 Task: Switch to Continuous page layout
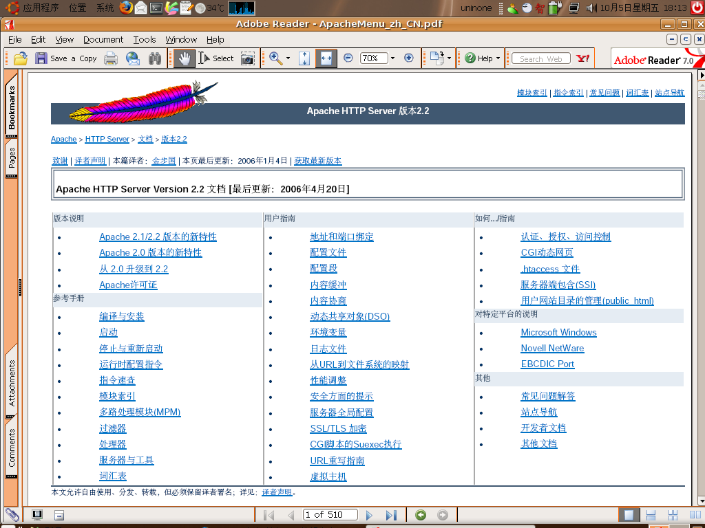pyautogui.click(x=651, y=515)
